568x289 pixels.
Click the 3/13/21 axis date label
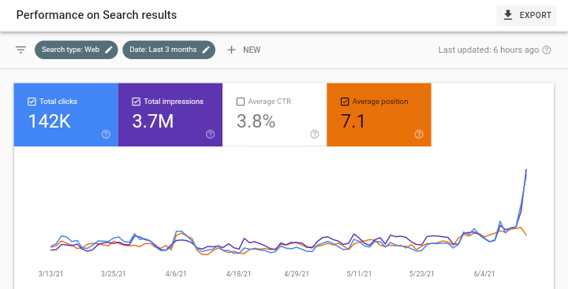point(50,274)
